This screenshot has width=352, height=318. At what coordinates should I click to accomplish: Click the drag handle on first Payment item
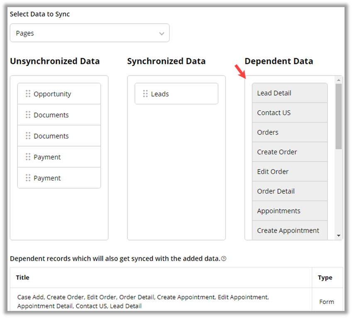pyautogui.click(x=28, y=157)
